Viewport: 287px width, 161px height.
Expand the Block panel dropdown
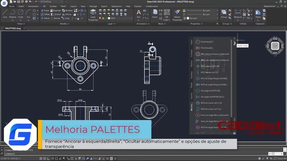pyautogui.click(x=162, y=24)
